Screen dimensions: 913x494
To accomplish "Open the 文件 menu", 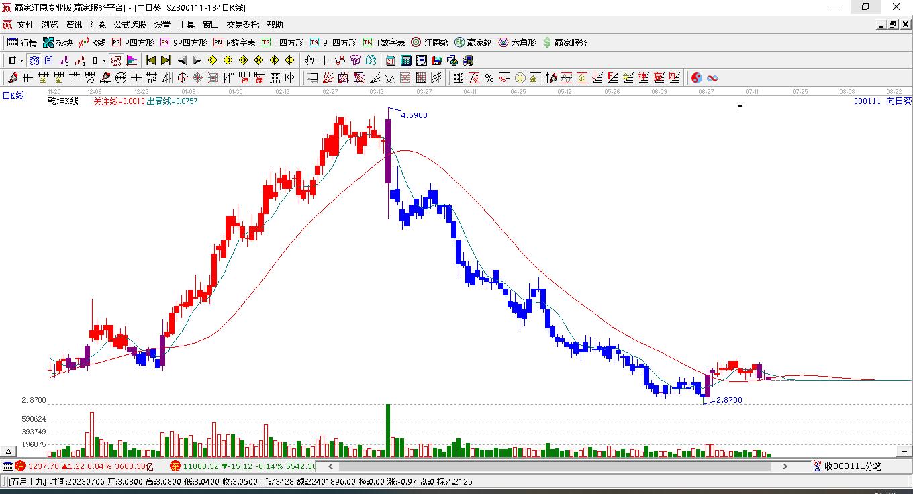I will (26, 25).
